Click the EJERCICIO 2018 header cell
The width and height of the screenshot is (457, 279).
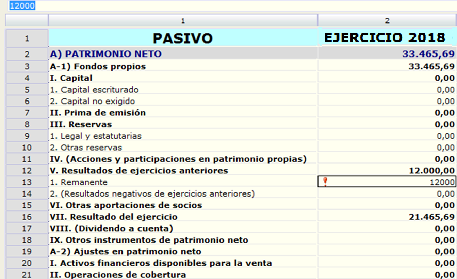click(387, 38)
